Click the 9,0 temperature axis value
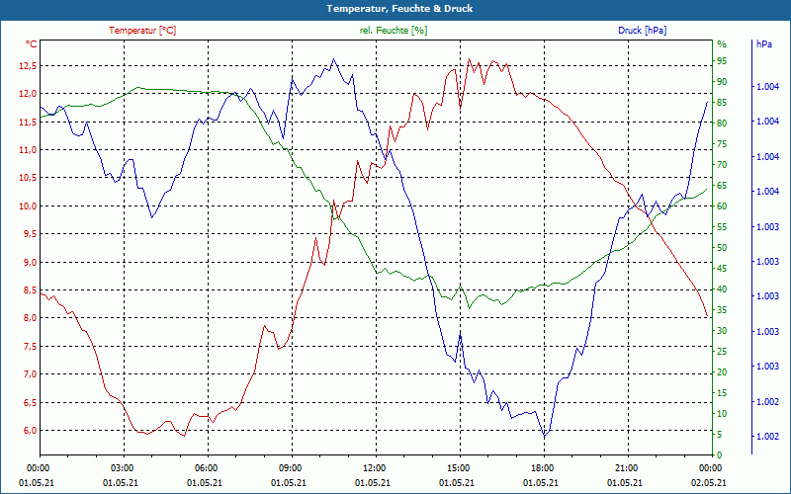This screenshot has width=791, height=494. pyautogui.click(x=30, y=262)
